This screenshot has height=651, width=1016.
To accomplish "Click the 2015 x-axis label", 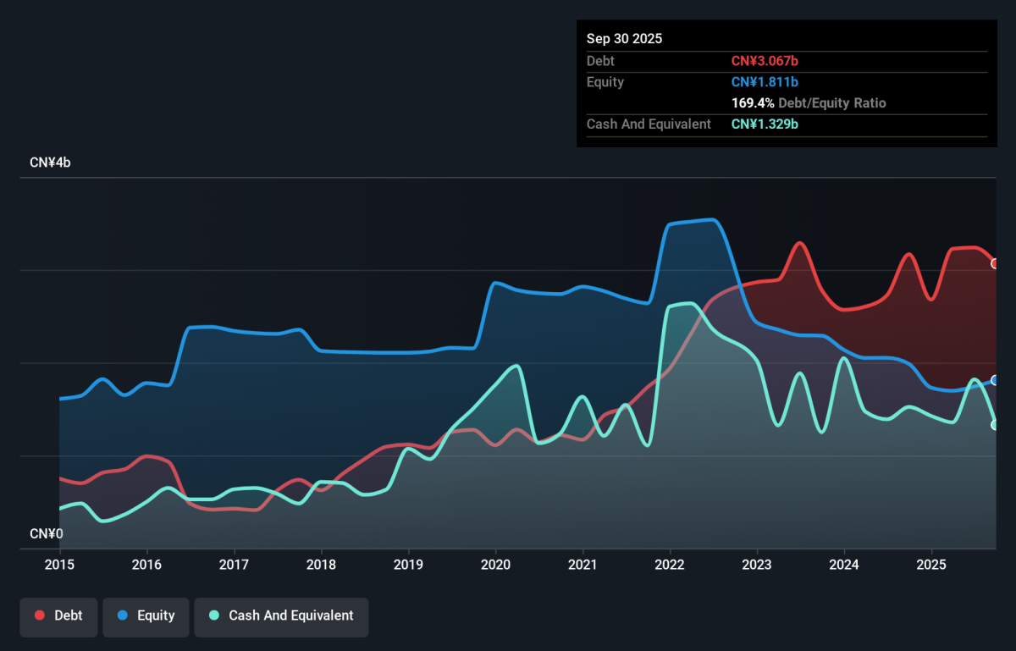I will coord(59,565).
